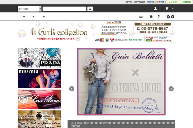Expand the second navigation chevron
Screen dimensions: 193x128
pyautogui.click(x=34, y=17)
